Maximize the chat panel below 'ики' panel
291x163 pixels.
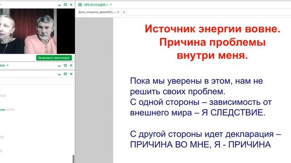pos(65,74)
